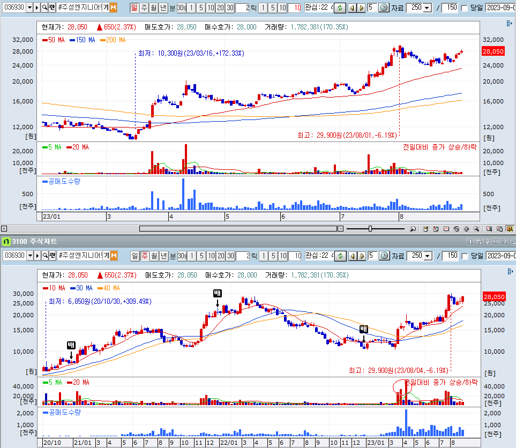Click the 관심:22 field in bottom chart
The image size is (516, 448).
click(319, 256)
